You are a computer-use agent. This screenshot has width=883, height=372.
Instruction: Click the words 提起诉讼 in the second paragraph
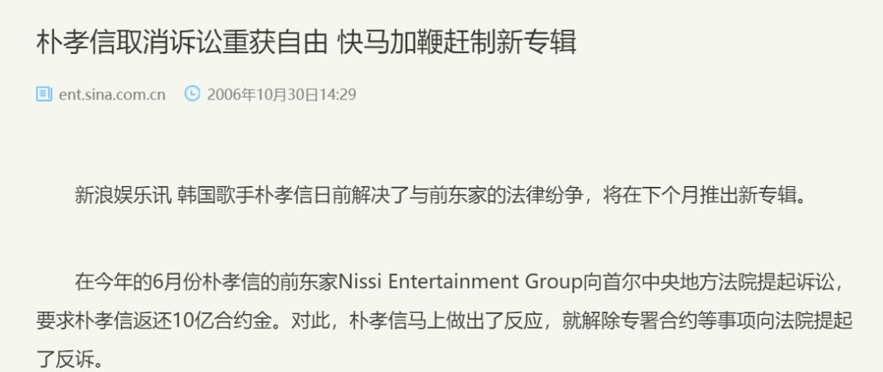click(794, 281)
